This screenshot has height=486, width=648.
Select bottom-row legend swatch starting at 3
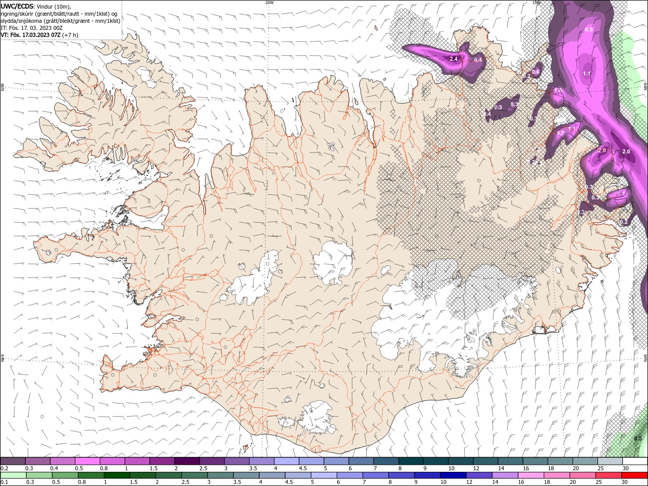pyautogui.click(x=220, y=475)
